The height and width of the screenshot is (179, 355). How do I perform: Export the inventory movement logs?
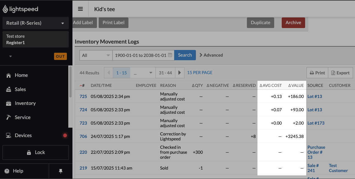click(340, 73)
